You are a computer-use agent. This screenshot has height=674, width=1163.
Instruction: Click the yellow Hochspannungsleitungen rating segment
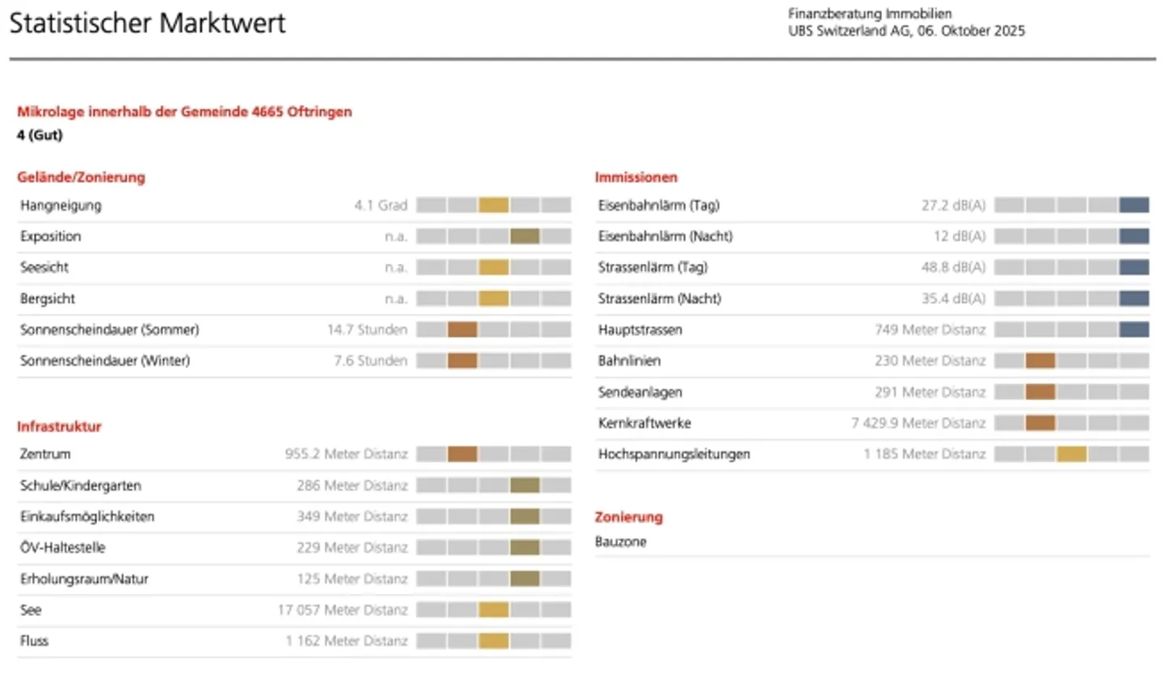pos(1072,454)
